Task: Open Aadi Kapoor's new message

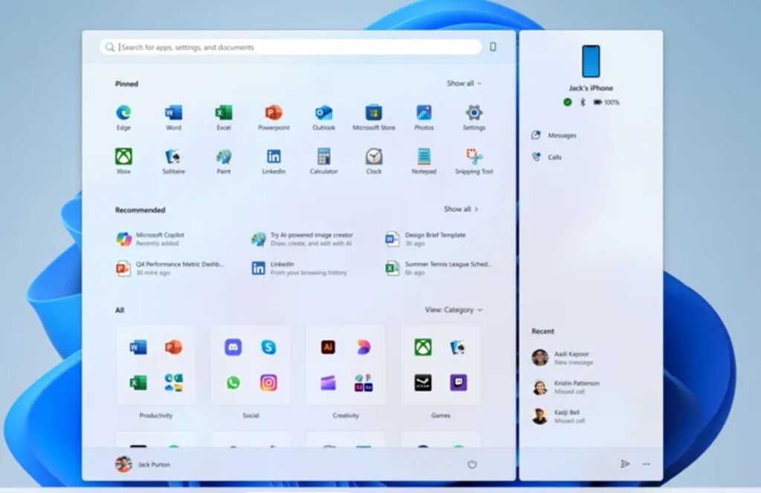Action: 571,358
